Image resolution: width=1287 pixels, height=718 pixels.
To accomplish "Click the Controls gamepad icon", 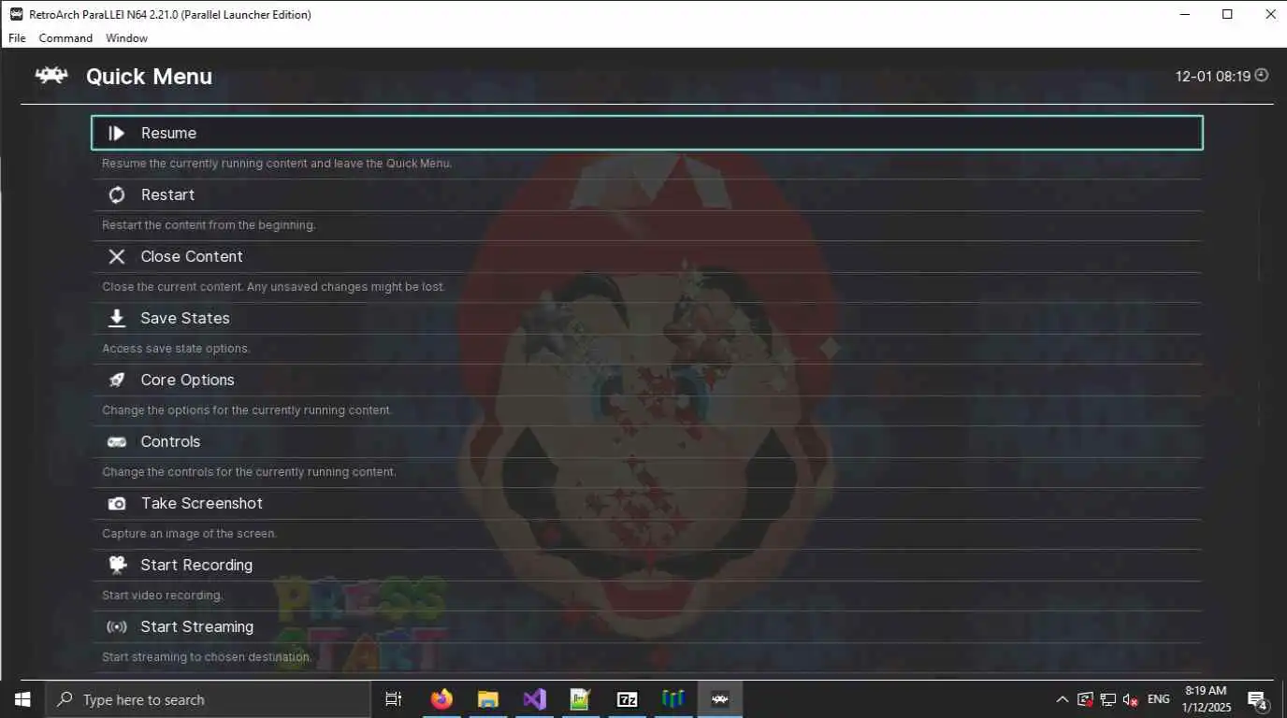I will [x=117, y=441].
